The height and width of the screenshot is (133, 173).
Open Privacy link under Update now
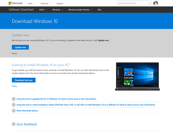(14, 53)
